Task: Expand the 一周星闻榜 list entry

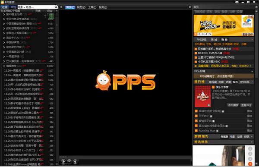Action: click(x=4, y=57)
